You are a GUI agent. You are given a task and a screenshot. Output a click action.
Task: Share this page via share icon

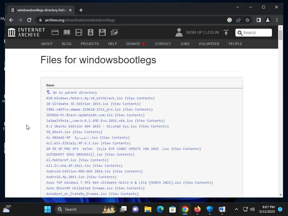click(x=238, y=20)
